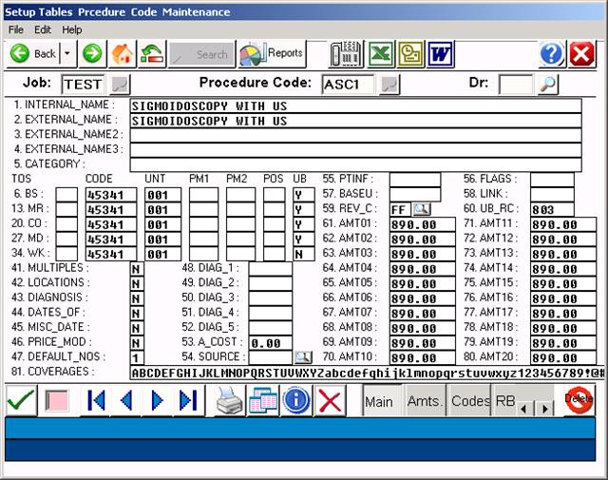Open the Back button dropdown arrow
The height and width of the screenshot is (480, 608).
[66, 54]
